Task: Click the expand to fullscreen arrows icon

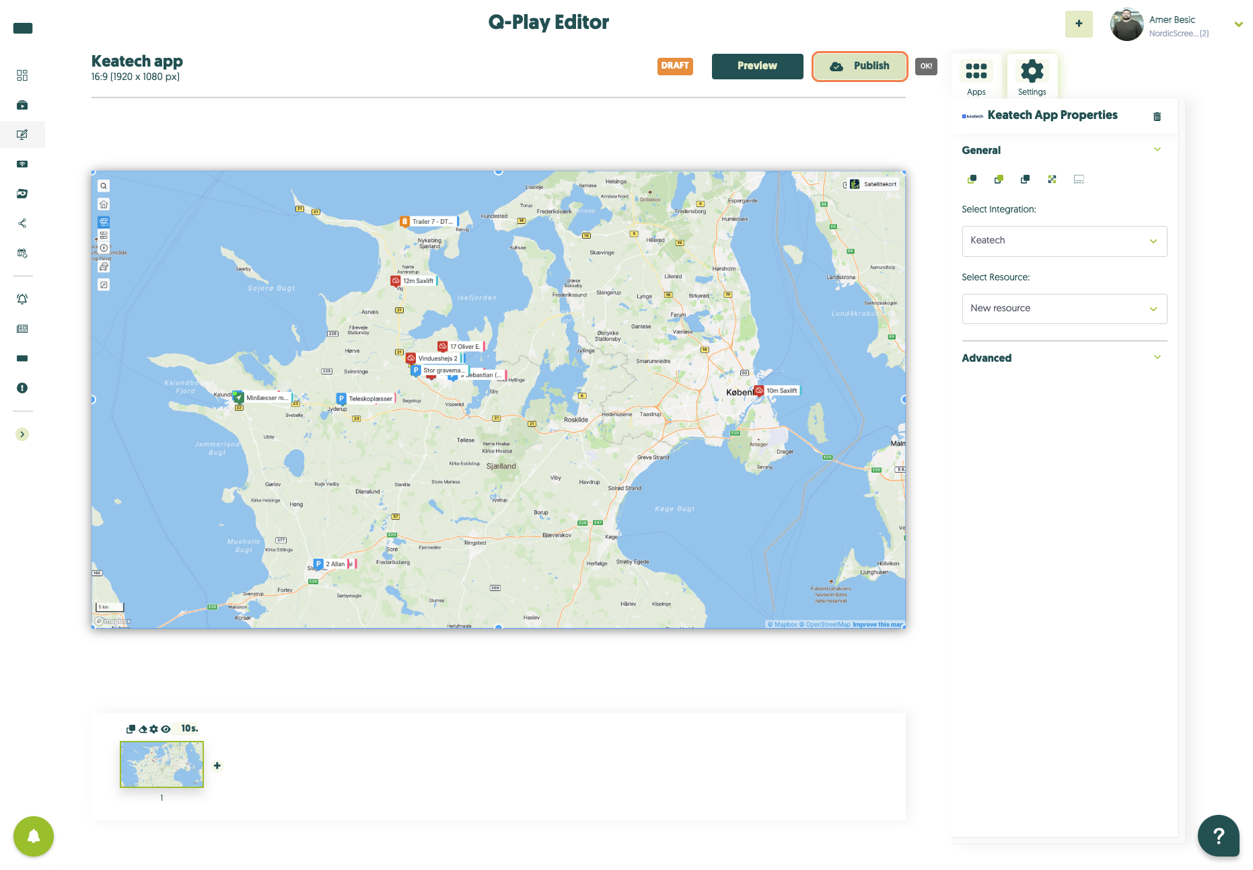Action: [1052, 180]
